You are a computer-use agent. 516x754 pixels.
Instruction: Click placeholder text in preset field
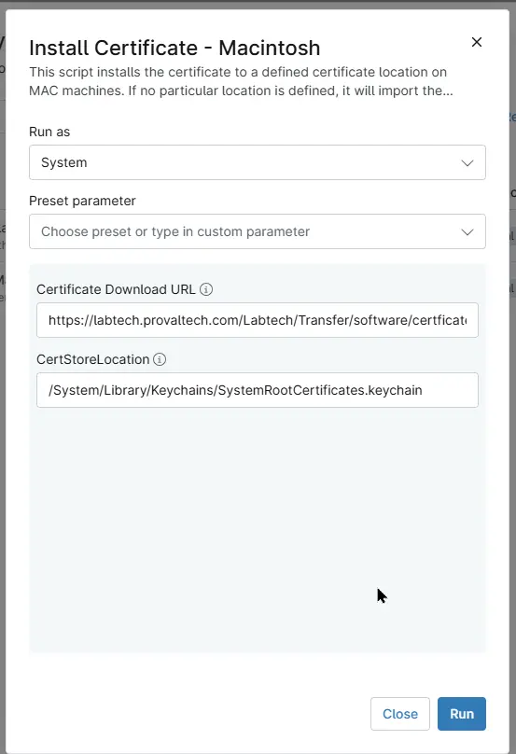[175, 231]
